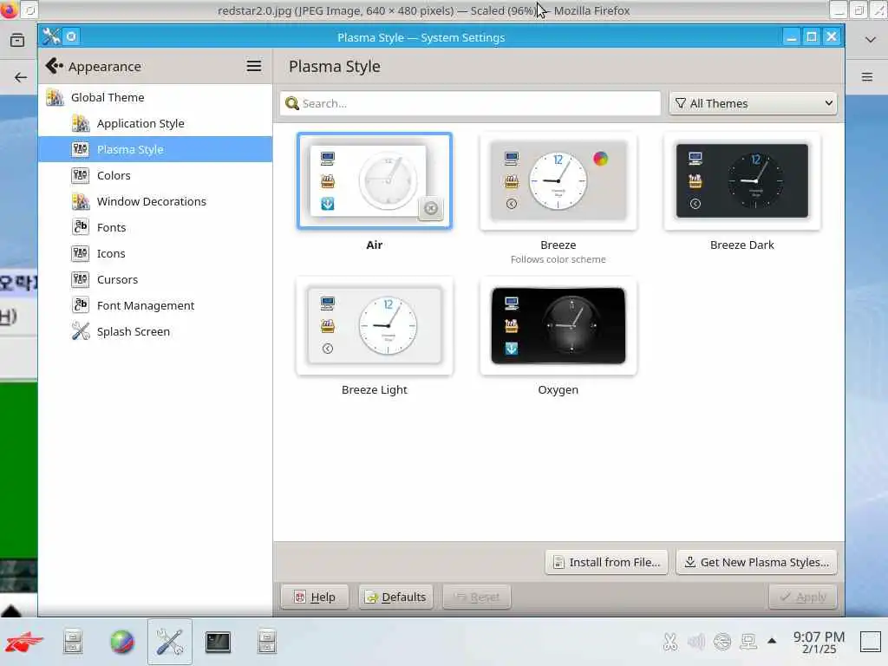The image size is (888, 666).
Task: Pick the Oxygen theme thumbnail
Action: pyautogui.click(x=558, y=326)
